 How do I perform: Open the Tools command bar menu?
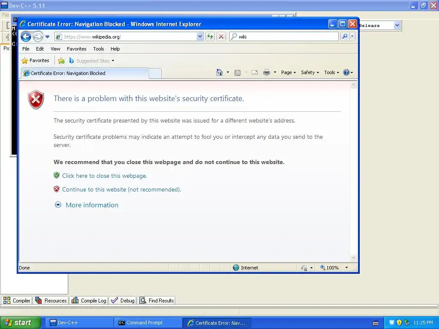point(331,72)
